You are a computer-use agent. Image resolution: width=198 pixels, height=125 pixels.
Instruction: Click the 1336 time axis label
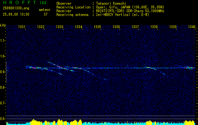[x=116, y=27]
